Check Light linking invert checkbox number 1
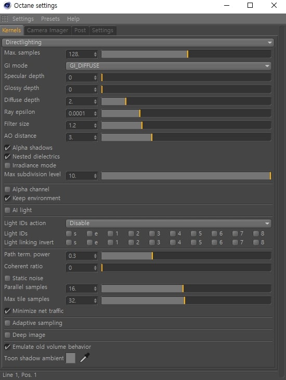 tap(111, 242)
